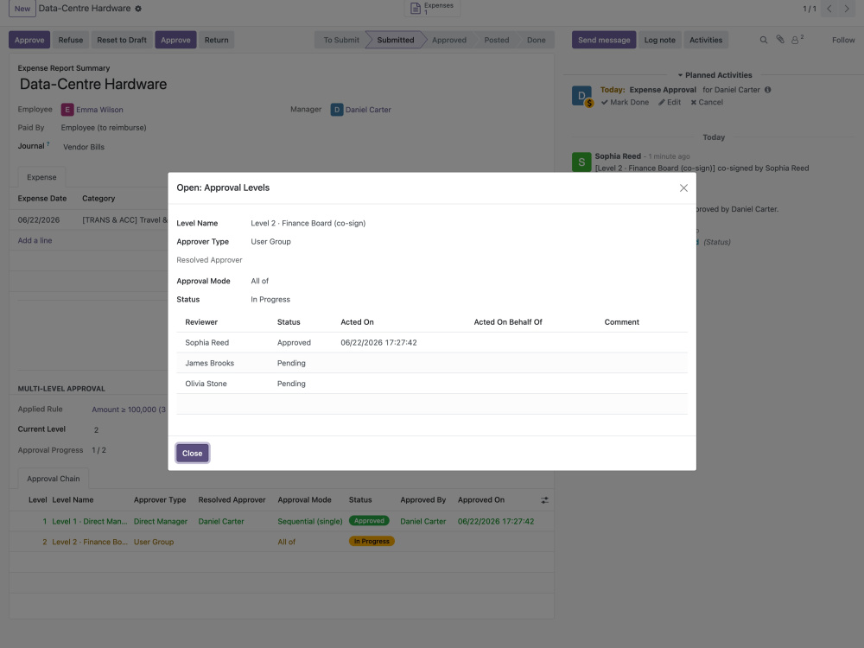Click the Refuse button
864x648 pixels.
pyautogui.click(x=71, y=40)
